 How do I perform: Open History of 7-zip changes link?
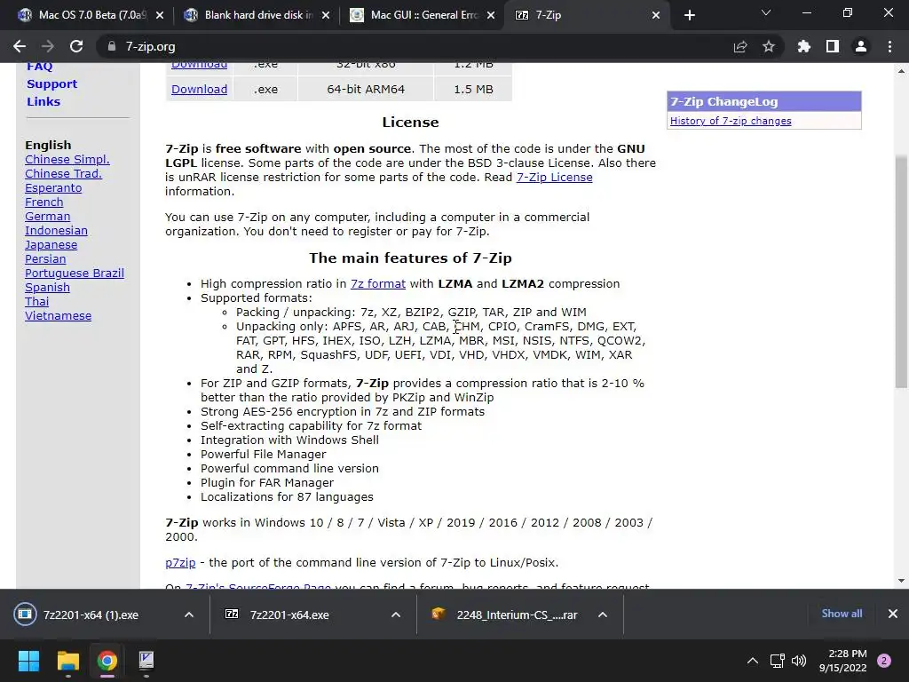731,121
